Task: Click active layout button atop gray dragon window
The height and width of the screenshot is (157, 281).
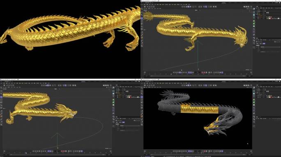Action: [x=223, y=81]
